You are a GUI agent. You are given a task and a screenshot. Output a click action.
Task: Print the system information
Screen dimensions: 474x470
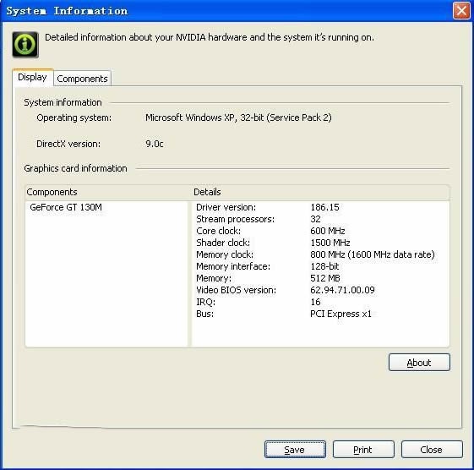(363, 450)
